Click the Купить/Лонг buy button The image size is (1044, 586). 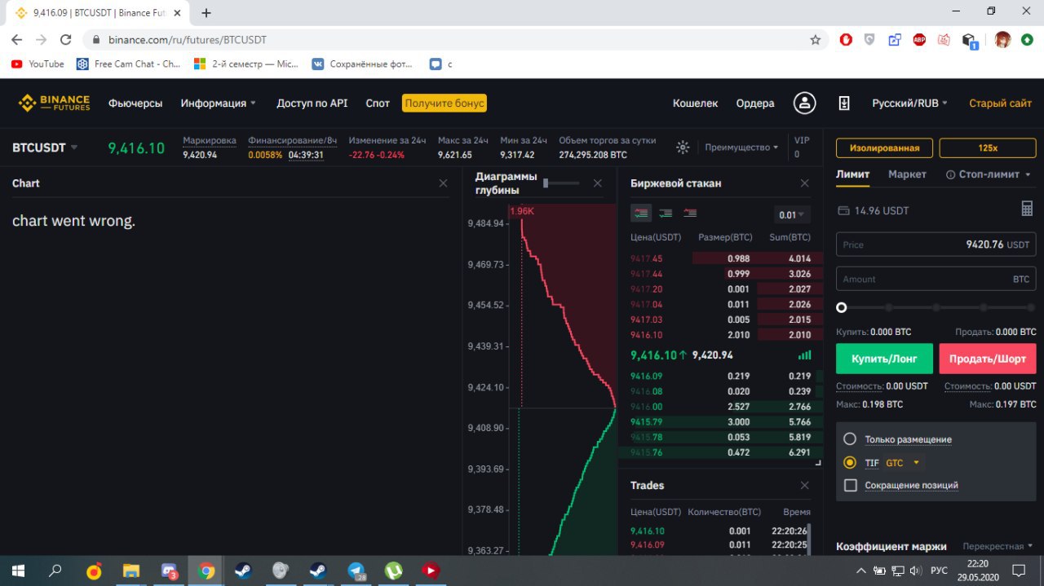884,359
